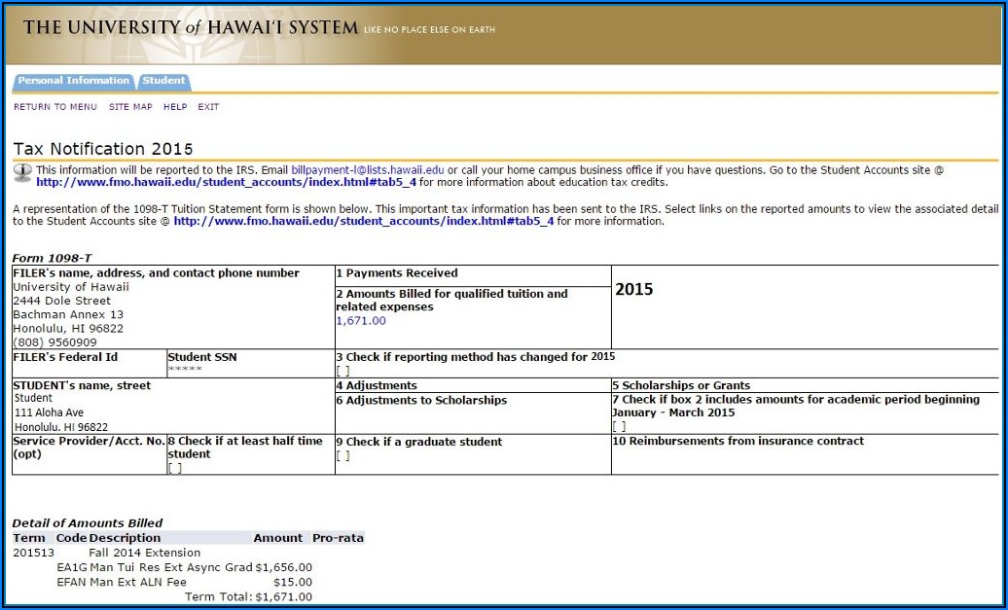Open the SITE MAP link
Image resolution: width=1008 pixels, height=610 pixels.
[130, 107]
